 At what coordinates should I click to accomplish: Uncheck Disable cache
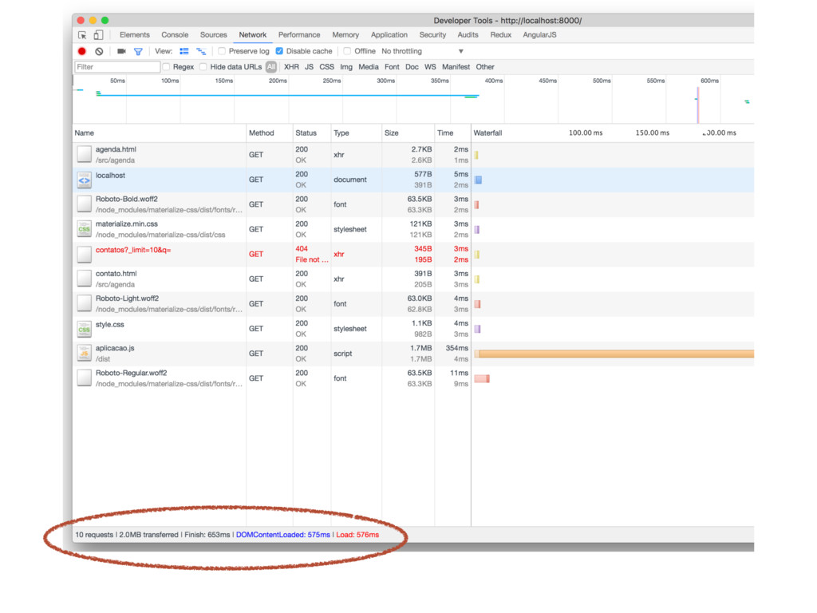pos(279,51)
